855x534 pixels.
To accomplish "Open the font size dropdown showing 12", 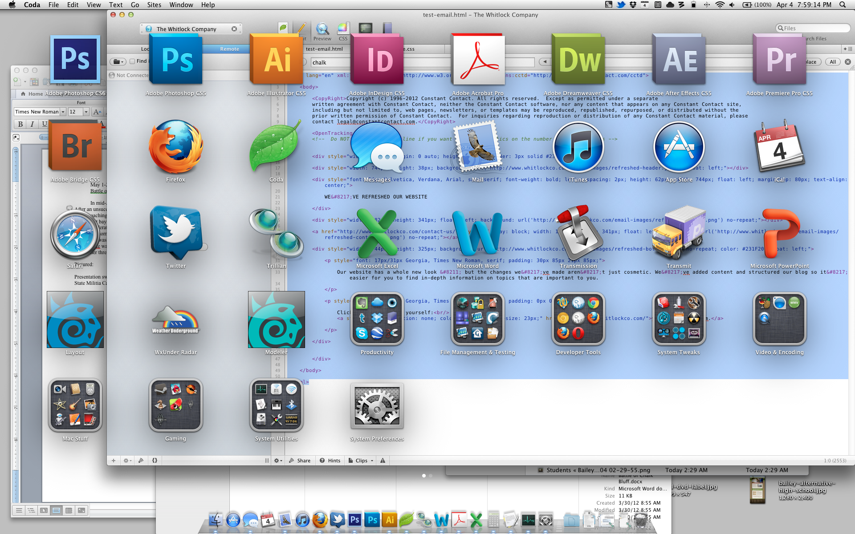I will (x=86, y=112).
